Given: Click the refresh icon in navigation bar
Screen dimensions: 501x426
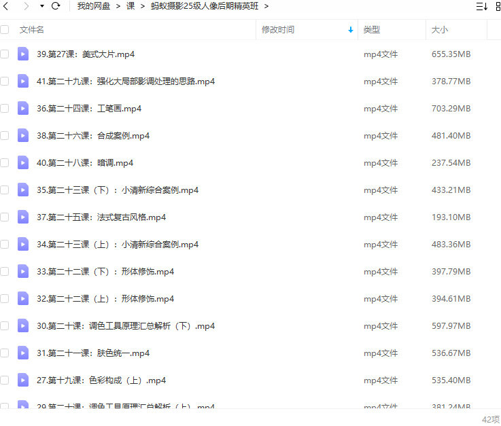Looking at the screenshot, I should pos(56,6).
